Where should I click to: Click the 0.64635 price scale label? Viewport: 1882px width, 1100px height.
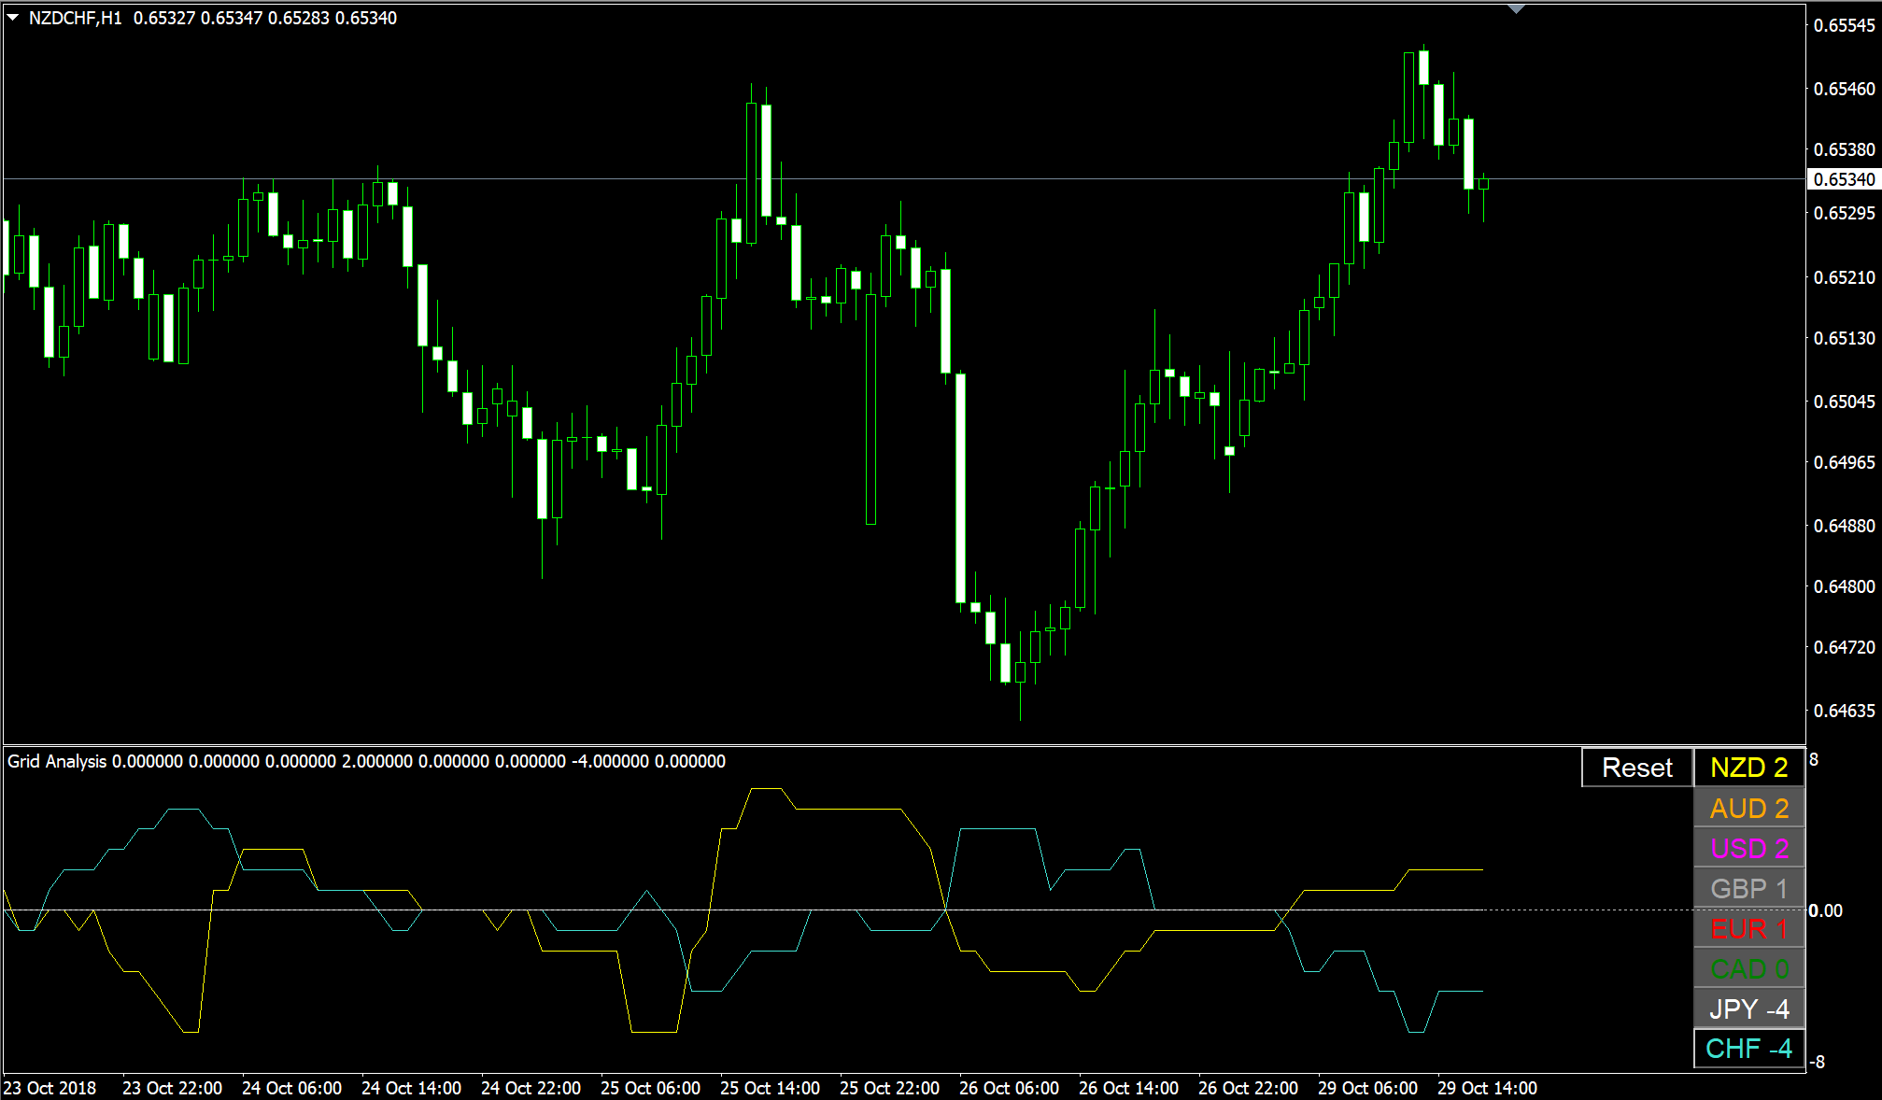(x=1844, y=711)
